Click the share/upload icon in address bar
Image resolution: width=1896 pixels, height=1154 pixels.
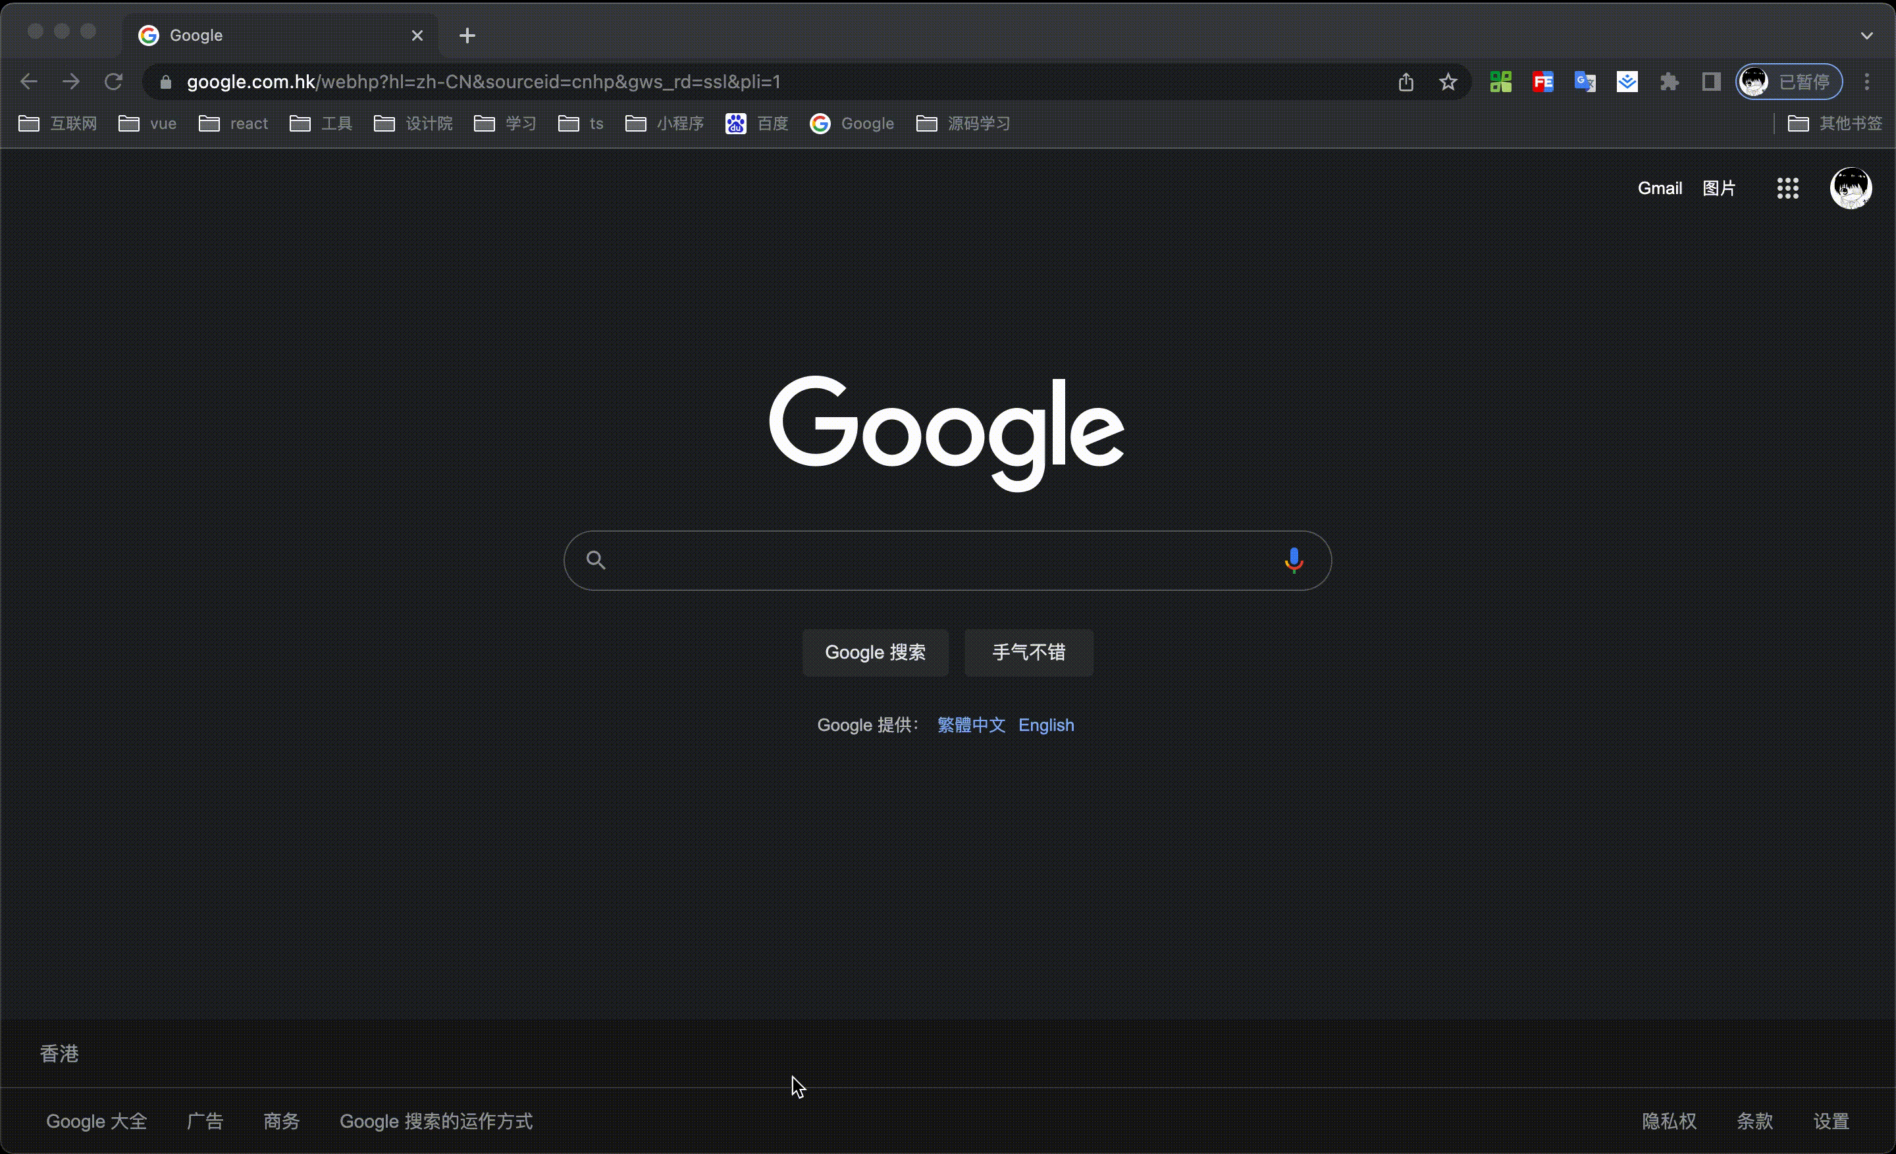pos(1406,82)
